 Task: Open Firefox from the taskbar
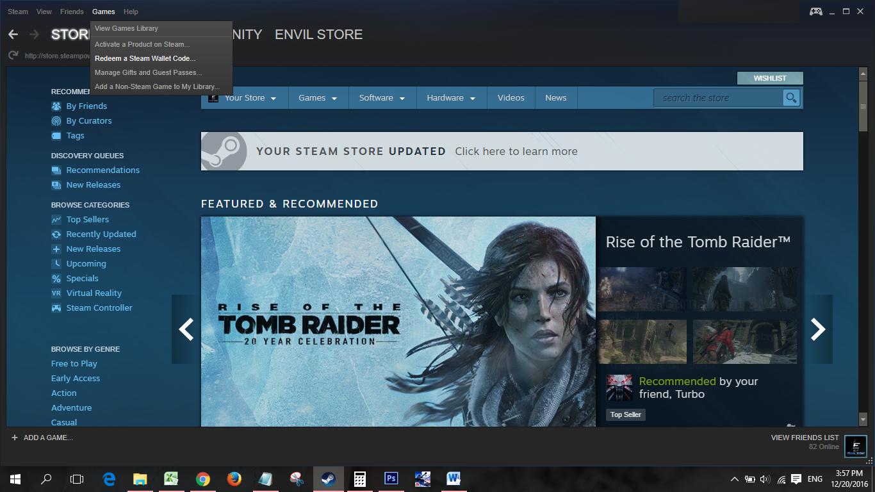234,479
